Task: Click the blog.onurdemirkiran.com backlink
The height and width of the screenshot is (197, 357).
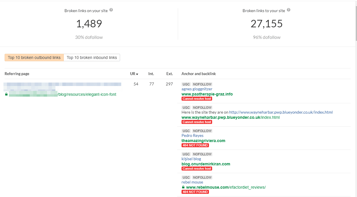Action: pos(205,164)
